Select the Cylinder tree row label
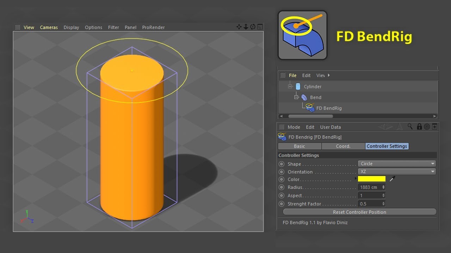Viewport: 451px width, 253px height. click(x=313, y=86)
